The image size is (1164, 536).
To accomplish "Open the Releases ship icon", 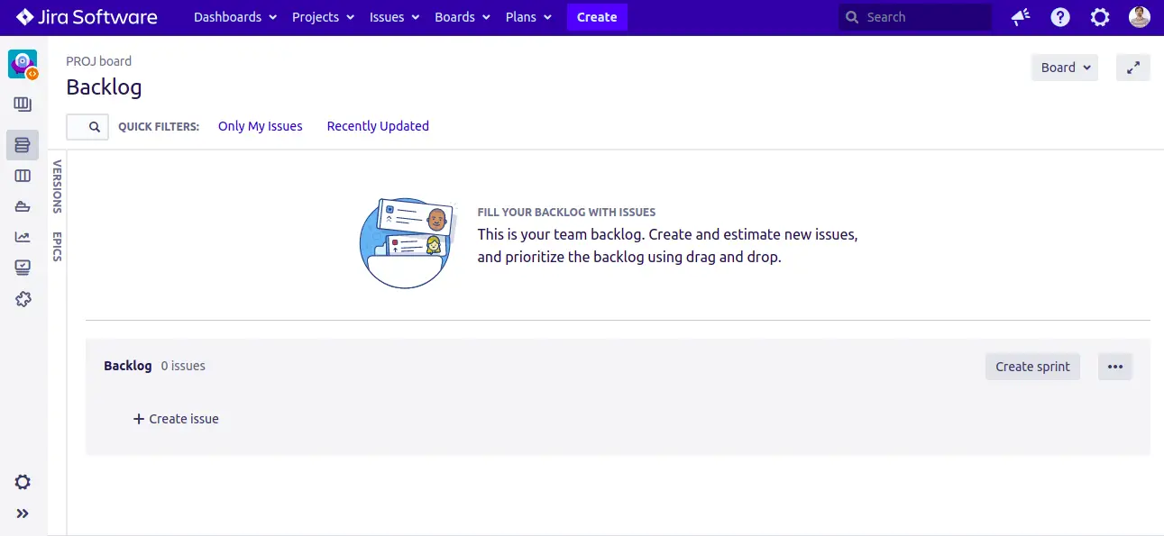I will 23,206.
